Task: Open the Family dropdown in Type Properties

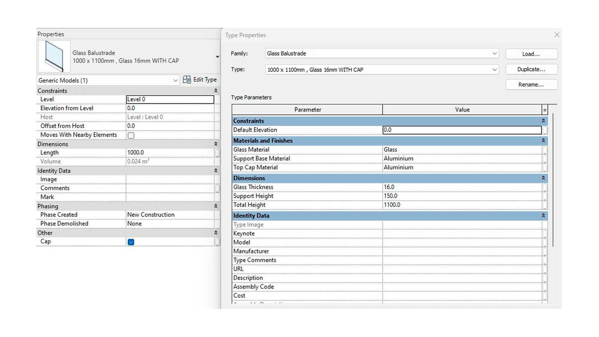Action: 494,53
